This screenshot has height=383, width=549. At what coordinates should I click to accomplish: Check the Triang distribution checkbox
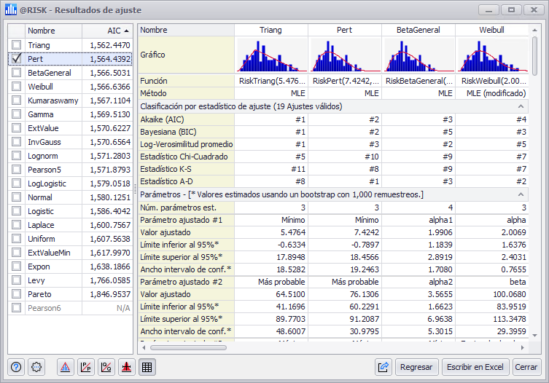pyautogui.click(x=16, y=45)
